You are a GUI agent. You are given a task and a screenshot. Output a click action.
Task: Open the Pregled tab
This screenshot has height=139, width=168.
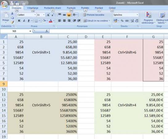99,8
